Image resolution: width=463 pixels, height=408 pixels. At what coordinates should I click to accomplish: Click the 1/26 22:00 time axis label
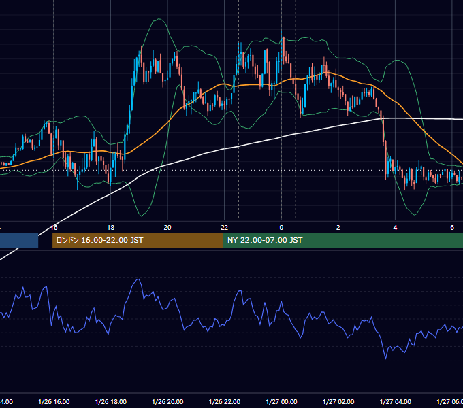click(x=225, y=401)
